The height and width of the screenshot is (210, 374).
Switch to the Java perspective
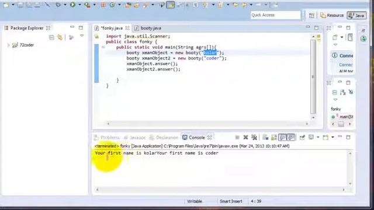[x=356, y=16]
